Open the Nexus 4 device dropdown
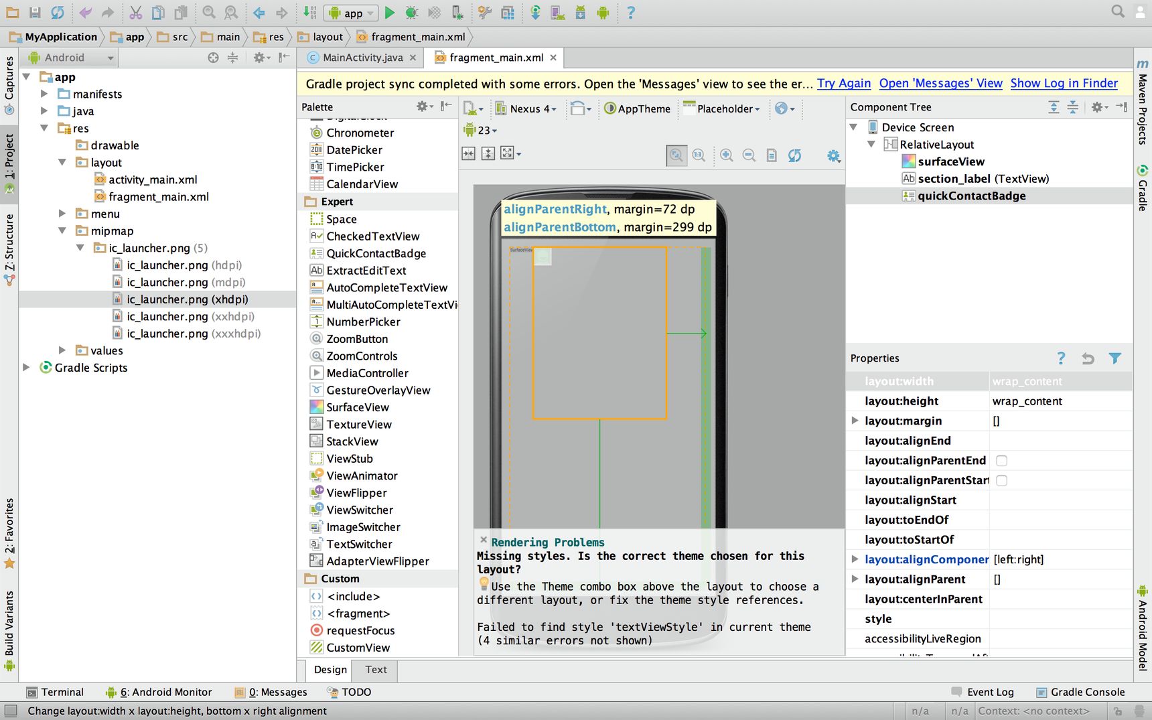 [526, 109]
